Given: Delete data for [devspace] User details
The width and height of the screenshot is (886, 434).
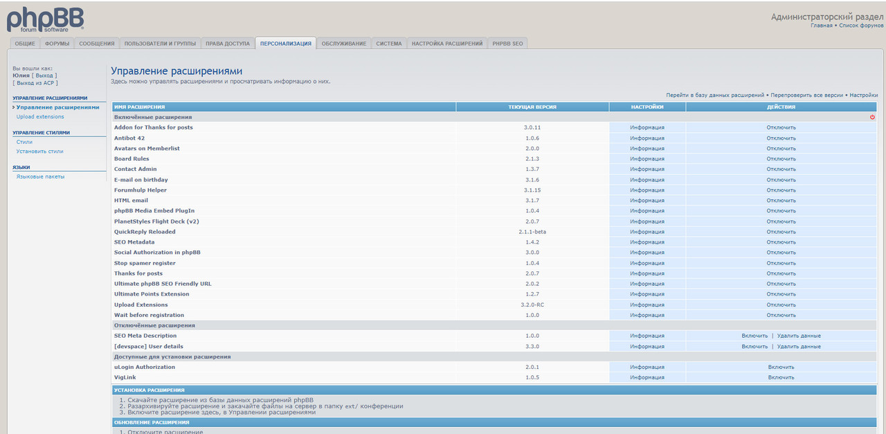Looking at the screenshot, I should click(799, 346).
